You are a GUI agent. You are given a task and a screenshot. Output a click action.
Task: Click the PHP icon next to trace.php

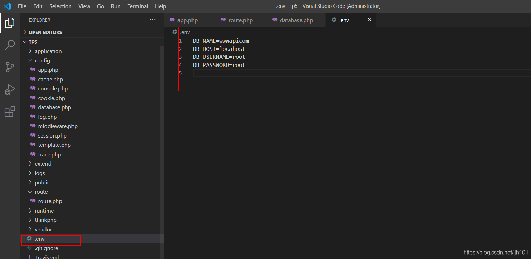tap(33, 154)
